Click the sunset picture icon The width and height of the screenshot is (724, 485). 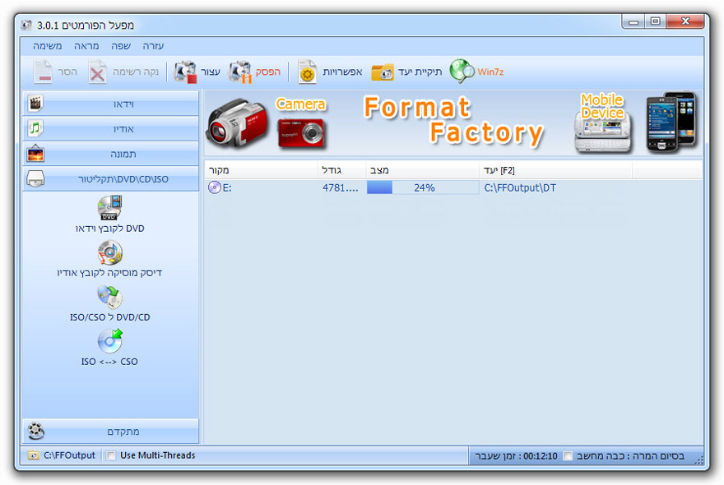click(x=35, y=154)
